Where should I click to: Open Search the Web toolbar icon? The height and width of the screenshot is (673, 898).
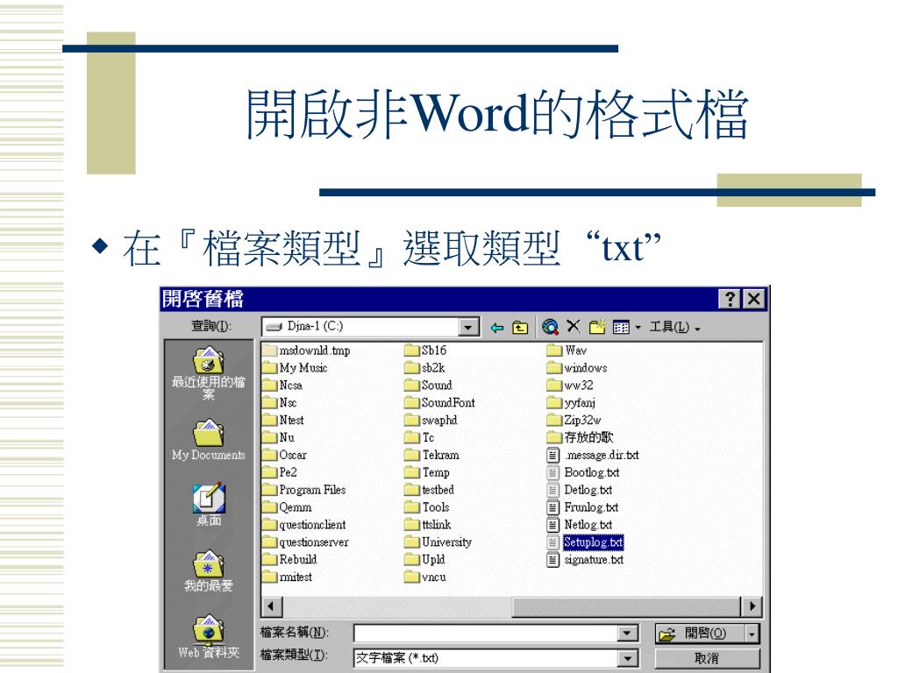550,327
